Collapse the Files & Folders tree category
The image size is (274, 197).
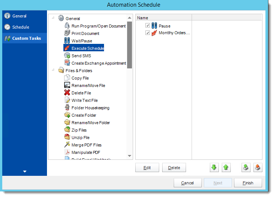click(53, 70)
